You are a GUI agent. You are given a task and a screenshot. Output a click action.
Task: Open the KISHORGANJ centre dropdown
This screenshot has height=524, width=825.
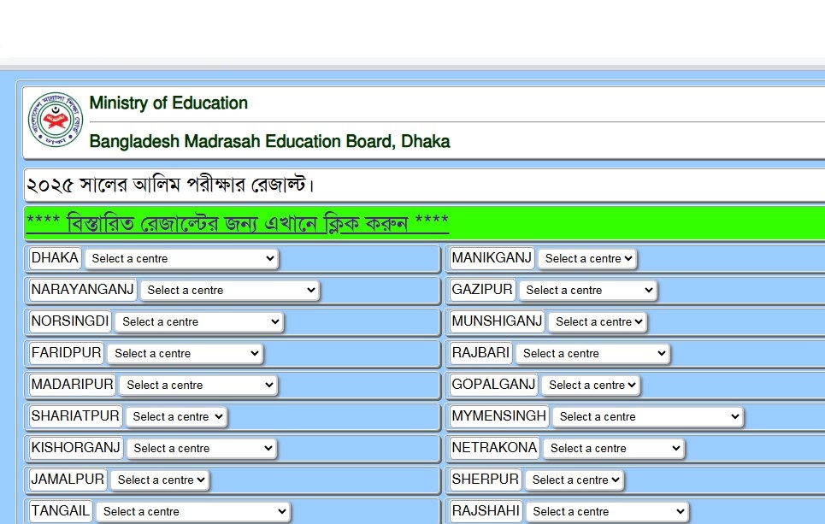201,448
